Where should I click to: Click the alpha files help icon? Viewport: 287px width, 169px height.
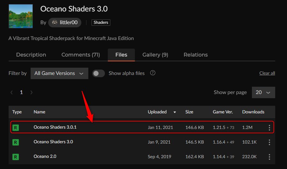(x=153, y=73)
